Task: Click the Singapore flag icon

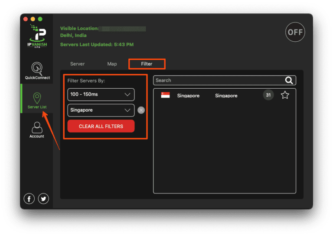Action: tap(165, 95)
